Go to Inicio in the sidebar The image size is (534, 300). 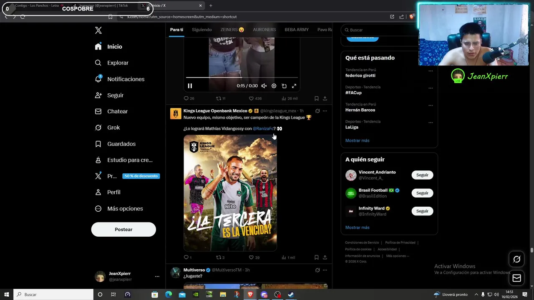[x=108, y=47]
